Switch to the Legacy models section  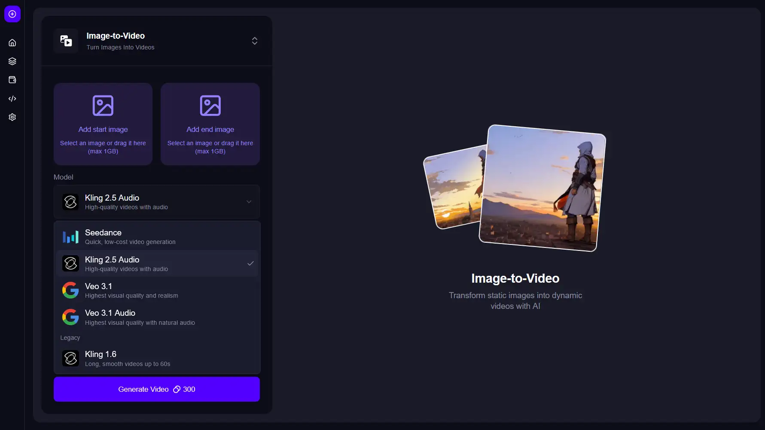[x=70, y=338]
